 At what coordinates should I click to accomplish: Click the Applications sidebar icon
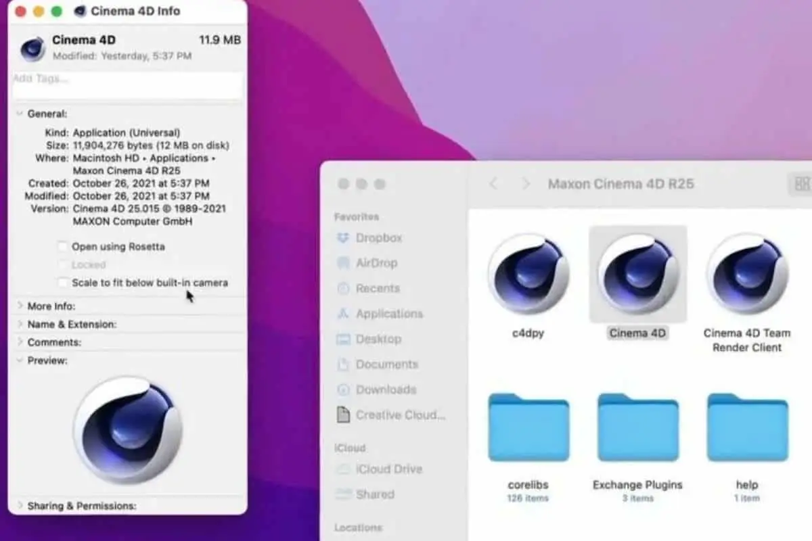click(x=343, y=314)
